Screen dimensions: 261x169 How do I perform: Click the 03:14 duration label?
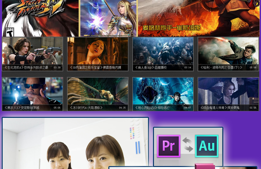click(188, 68)
